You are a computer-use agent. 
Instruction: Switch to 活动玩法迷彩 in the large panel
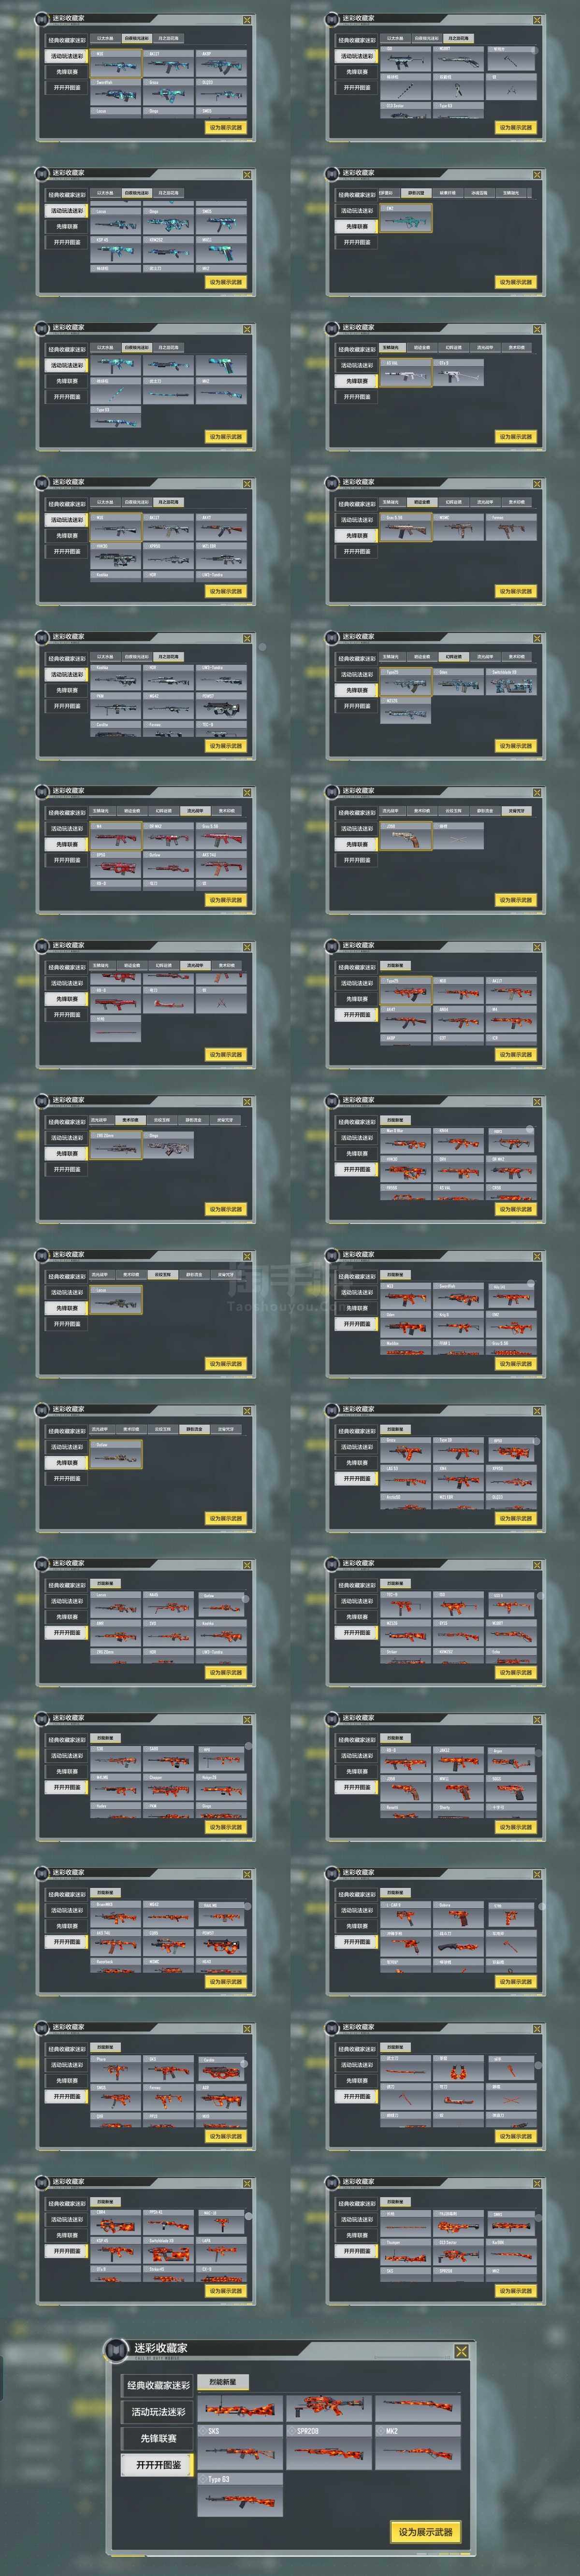click(x=158, y=2412)
